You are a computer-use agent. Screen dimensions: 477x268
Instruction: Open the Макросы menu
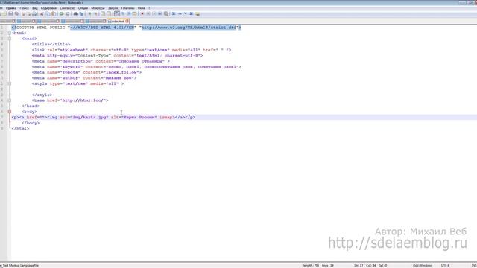point(98,8)
